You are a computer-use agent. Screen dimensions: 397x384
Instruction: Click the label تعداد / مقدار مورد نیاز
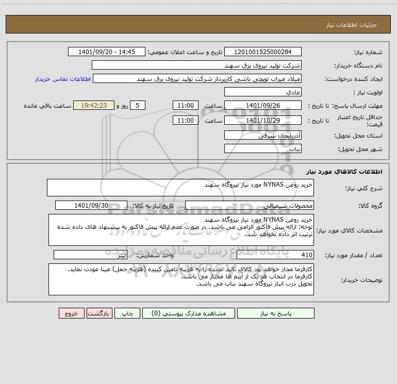click(x=354, y=256)
